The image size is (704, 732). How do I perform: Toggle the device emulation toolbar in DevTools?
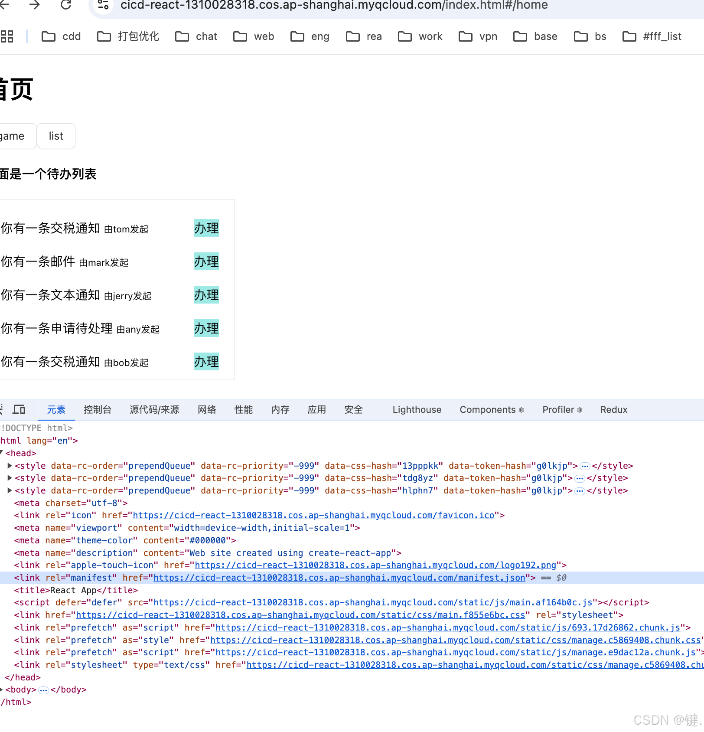(x=19, y=409)
